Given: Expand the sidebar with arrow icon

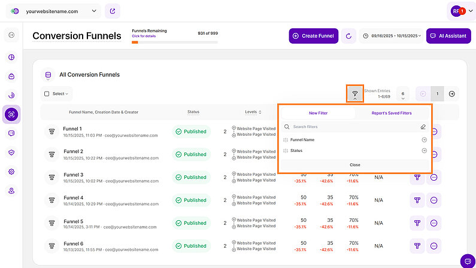Looking at the screenshot, I should pyautogui.click(x=11, y=35).
